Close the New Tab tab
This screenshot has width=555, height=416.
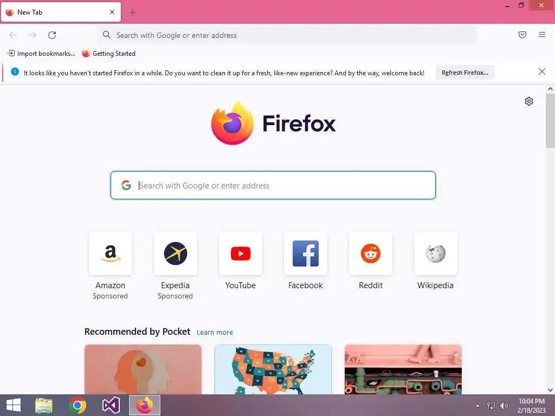112,12
